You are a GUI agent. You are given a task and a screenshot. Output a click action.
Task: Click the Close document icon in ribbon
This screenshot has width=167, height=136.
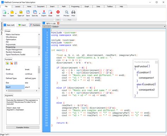50,12
